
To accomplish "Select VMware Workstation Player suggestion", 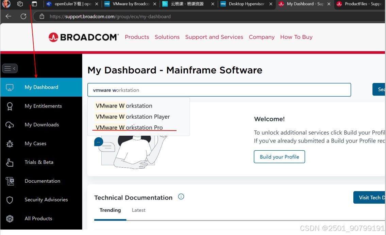I will tap(133, 117).
